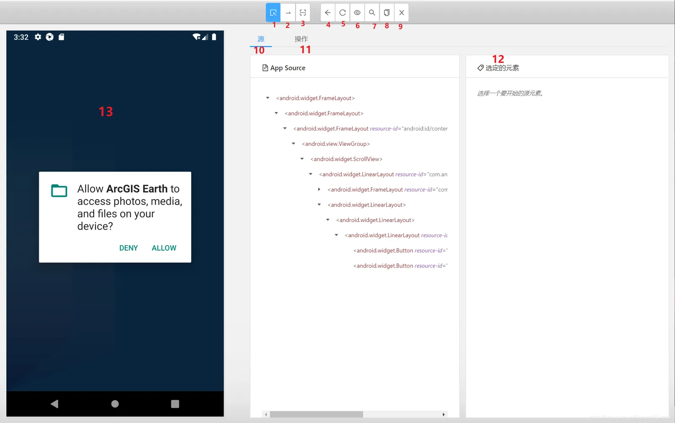Tap ALLOW in the permission dialog
Viewport: 675px width, 423px height.
click(x=164, y=248)
